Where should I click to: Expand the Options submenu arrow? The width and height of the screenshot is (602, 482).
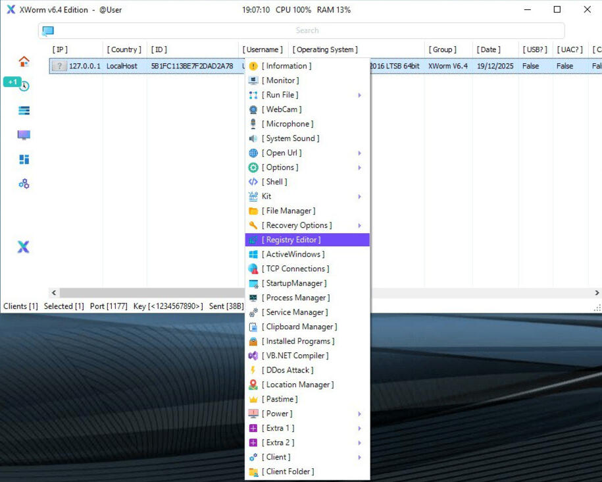point(360,168)
